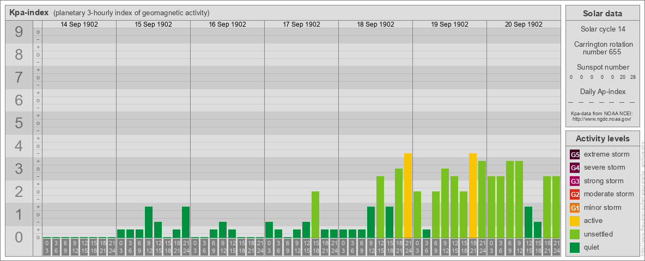The height and width of the screenshot is (261, 645).
Task: Click the Kpa-data from NOAA NCEI text
Action: (603, 113)
